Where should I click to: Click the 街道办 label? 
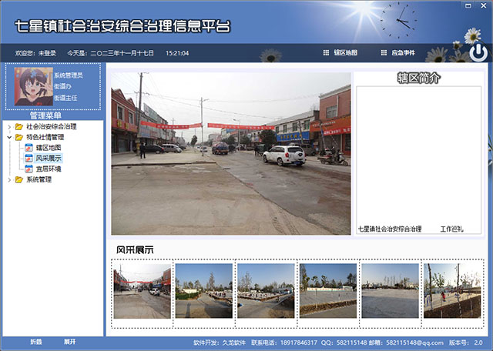click(x=62, y=86)
